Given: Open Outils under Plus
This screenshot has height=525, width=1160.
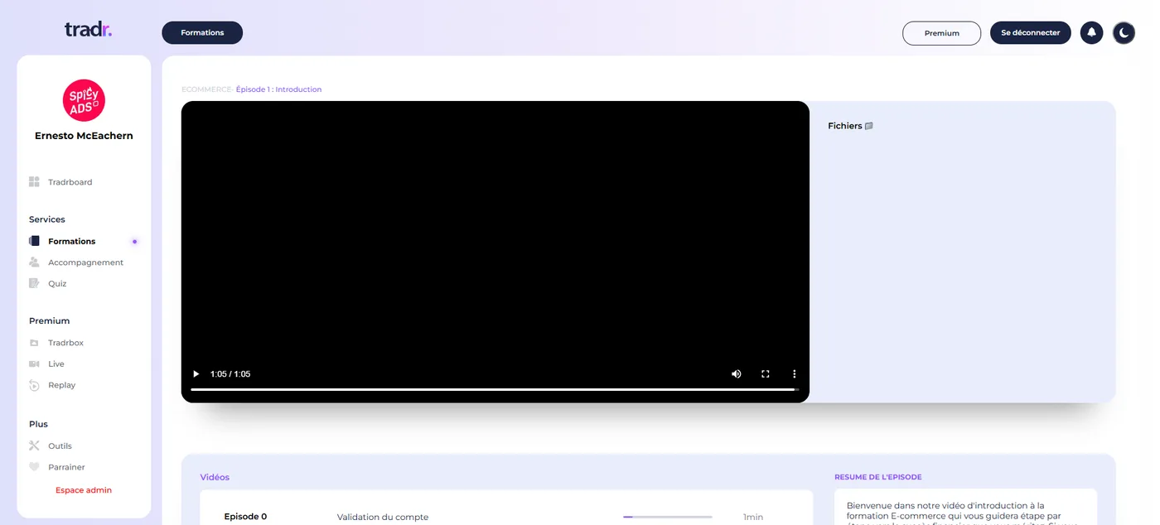Looking at the screenshot, I should 60,446.
